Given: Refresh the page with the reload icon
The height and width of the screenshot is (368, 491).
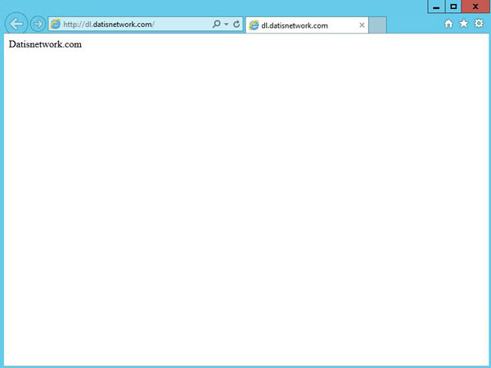Looking at the screenshot, I should coord(236,24).
